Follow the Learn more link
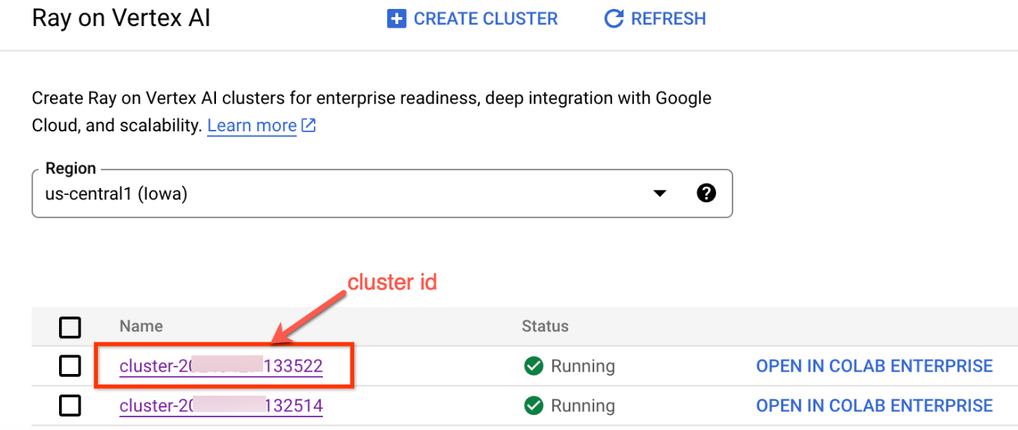The image size is (1018, 430). click(252, 125)
